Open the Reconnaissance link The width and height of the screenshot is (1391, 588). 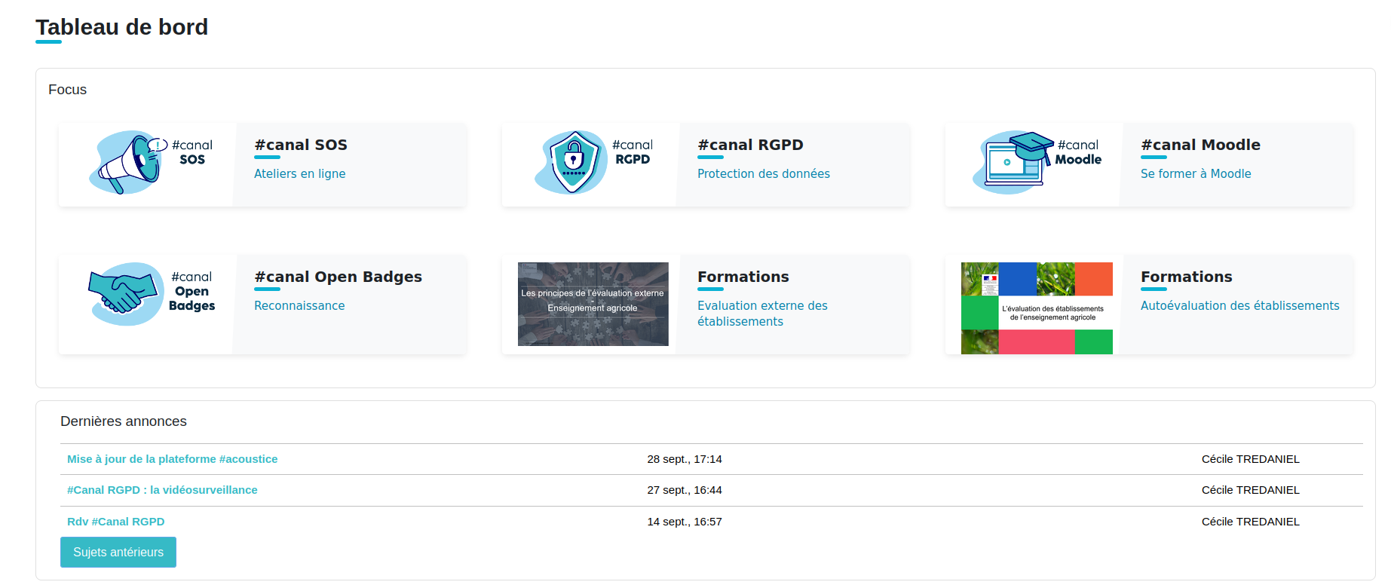pos(299,305)
